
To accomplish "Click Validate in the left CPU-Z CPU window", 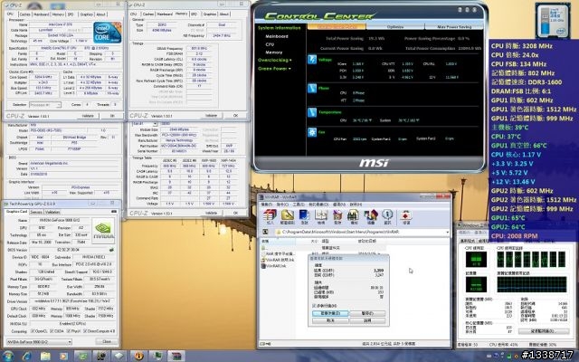I will 88,116.
